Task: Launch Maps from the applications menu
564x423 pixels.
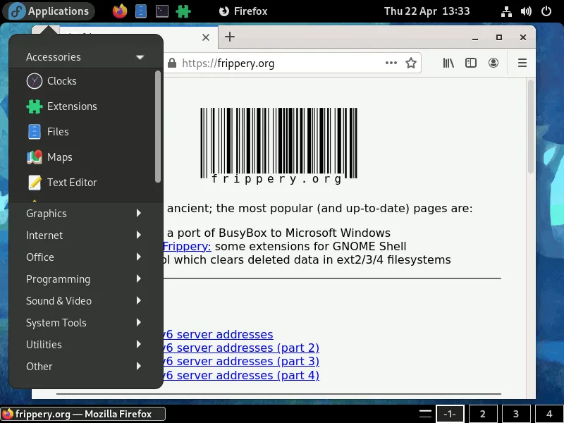Action: click(59, 157)
